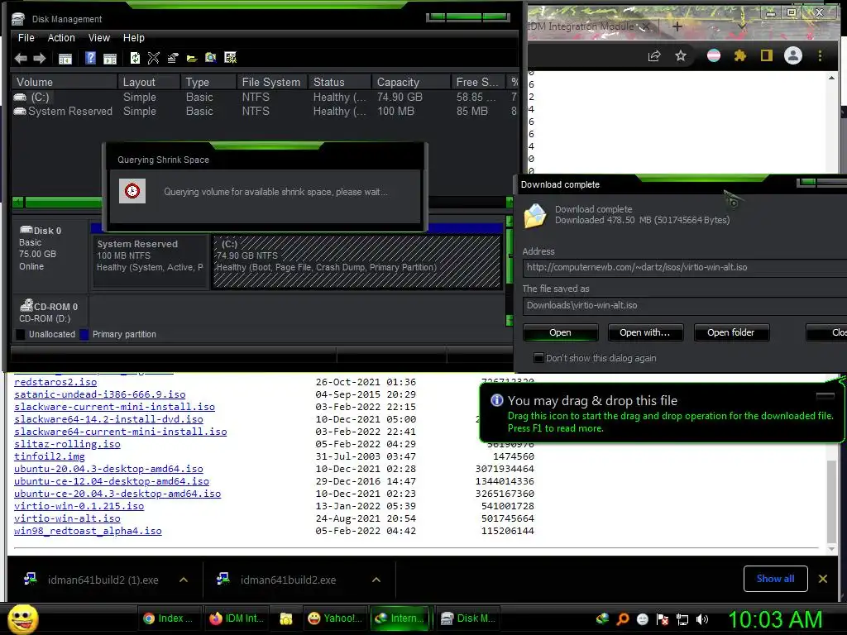Open Help via the blue question mark icon
This screenshot has height=635, width=847.
(x=91, y=58)
